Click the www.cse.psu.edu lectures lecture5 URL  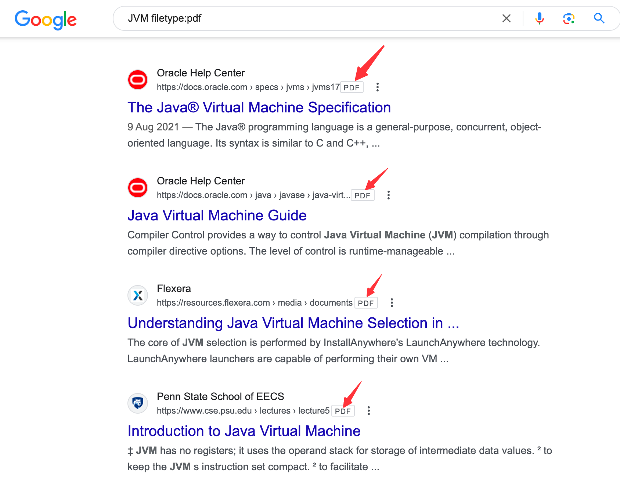(243, 411)
